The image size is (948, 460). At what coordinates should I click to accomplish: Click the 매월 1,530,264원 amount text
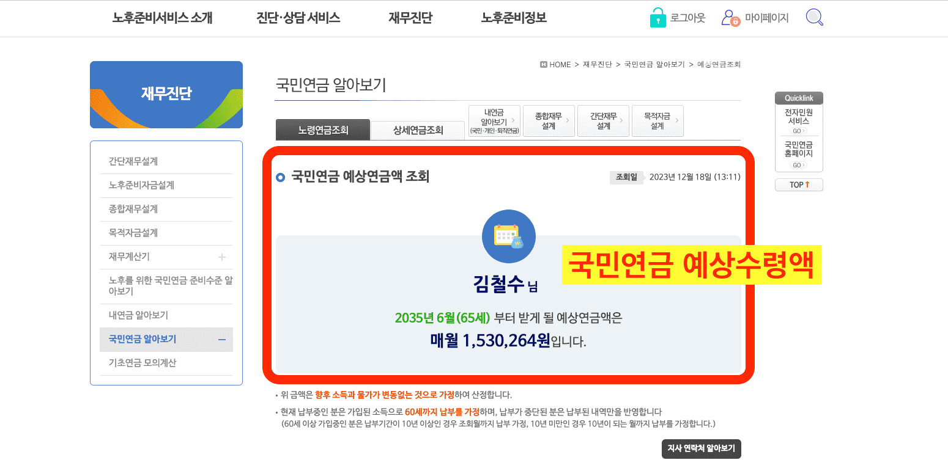(490, 340)
